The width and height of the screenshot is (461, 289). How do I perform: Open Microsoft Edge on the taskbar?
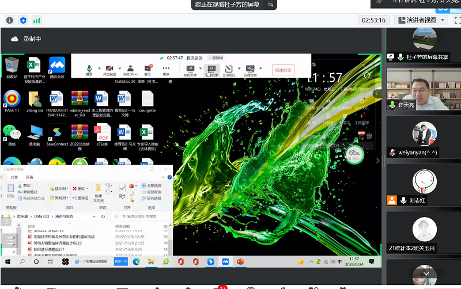pyautogui.click(x=136, y=262)
